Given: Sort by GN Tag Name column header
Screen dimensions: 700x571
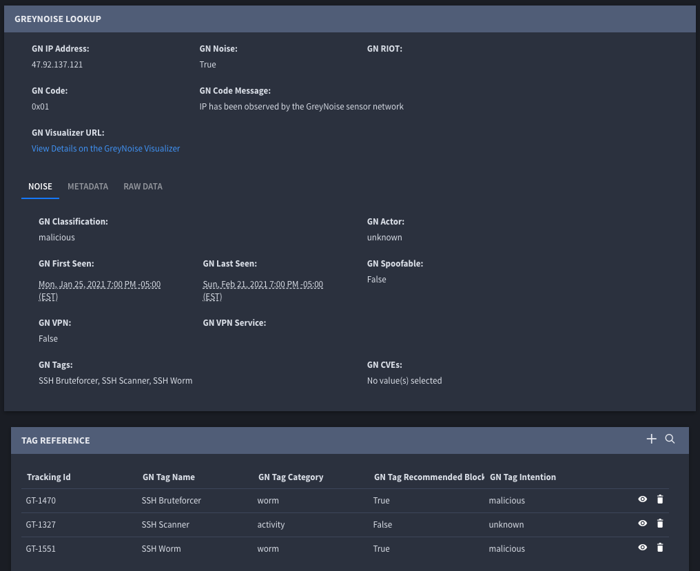Looking at the screenshot, I should click(x=169, y=477).
